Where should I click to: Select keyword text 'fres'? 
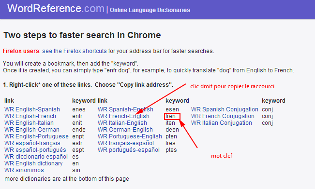click(170, 143)
